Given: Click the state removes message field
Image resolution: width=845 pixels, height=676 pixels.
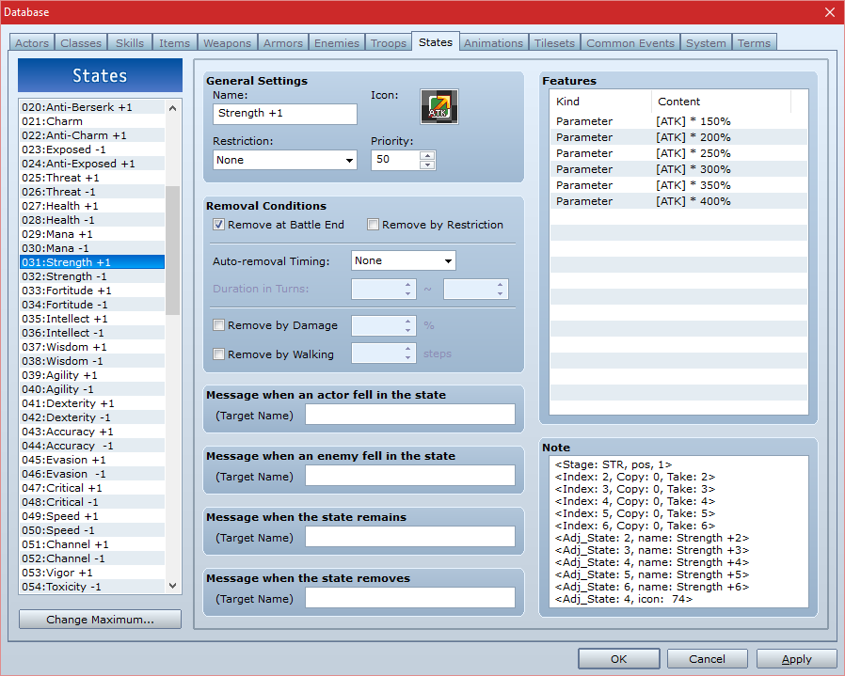Looking at the screenshot, I should (x=410, y=598).
